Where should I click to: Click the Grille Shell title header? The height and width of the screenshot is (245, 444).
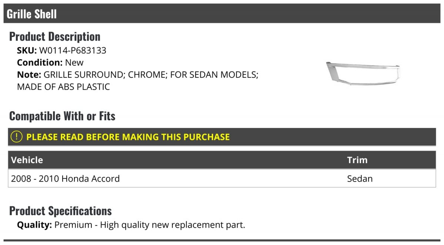pyautogui.click(x=32, y=14)
